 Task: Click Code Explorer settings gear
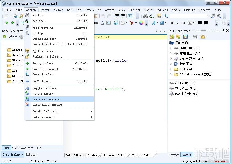[x=22, y=37]
